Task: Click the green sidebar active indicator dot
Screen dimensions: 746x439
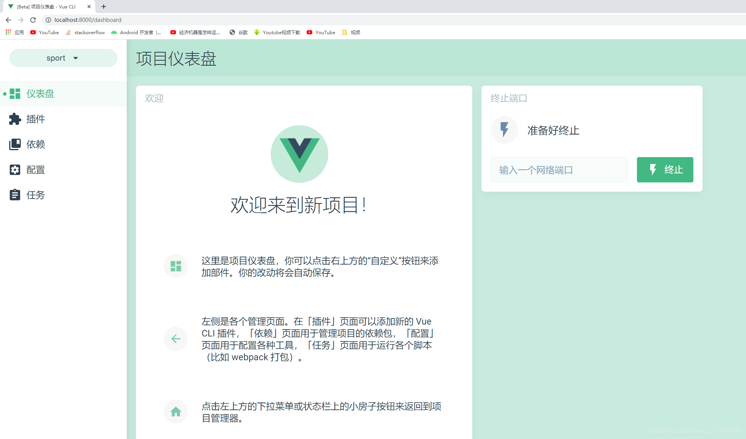Action: [4, 93]
